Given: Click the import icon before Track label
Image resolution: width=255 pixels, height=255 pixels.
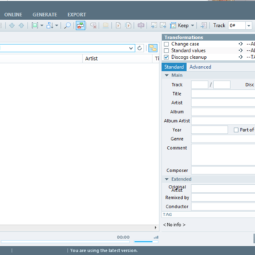Looking at the screenshot, I should [203, 25].
